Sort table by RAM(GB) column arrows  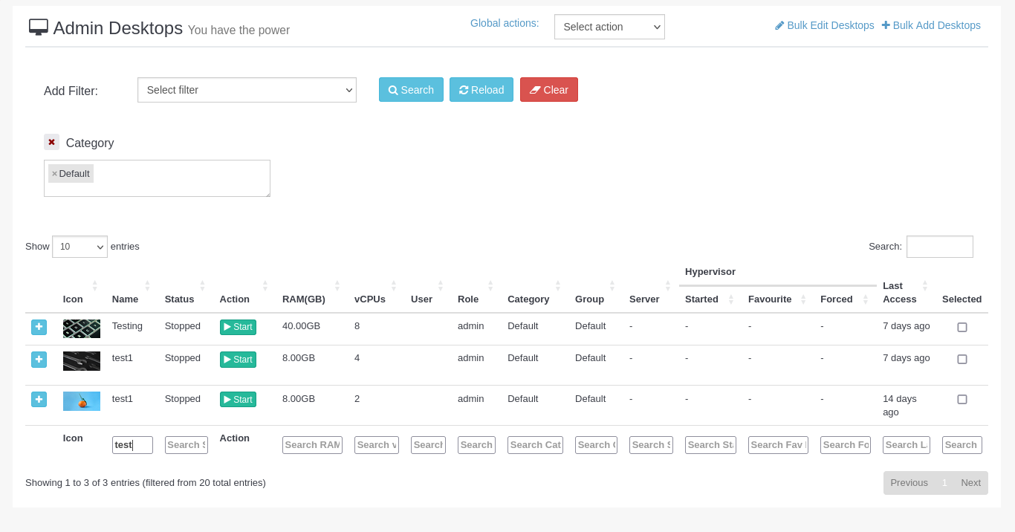pos(337,285)
